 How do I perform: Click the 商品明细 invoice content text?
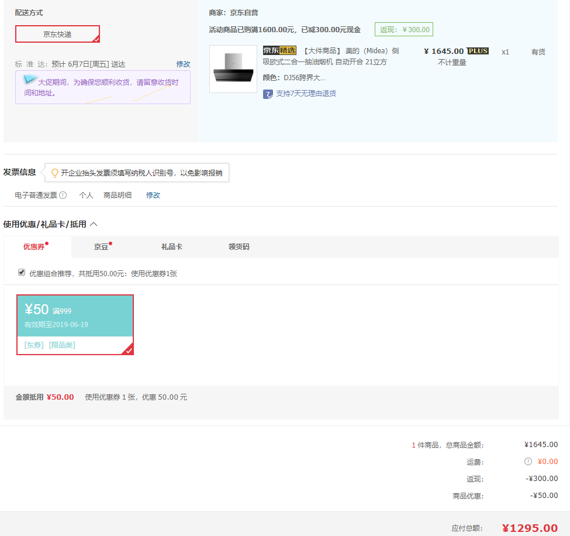tap(118, 195)
